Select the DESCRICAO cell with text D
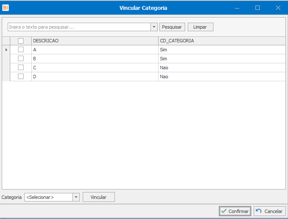The width and height of the screenshot is (288, 219). [95, 77]
